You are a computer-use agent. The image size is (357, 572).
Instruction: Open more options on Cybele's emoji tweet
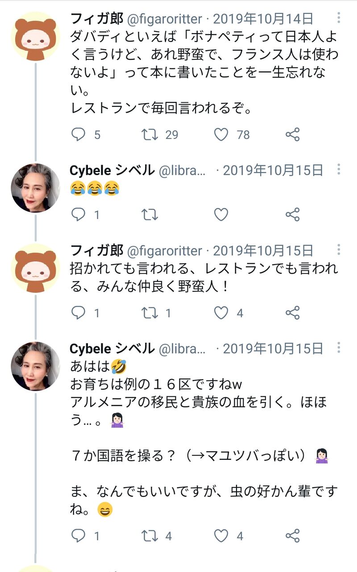(x=339, y=170)
